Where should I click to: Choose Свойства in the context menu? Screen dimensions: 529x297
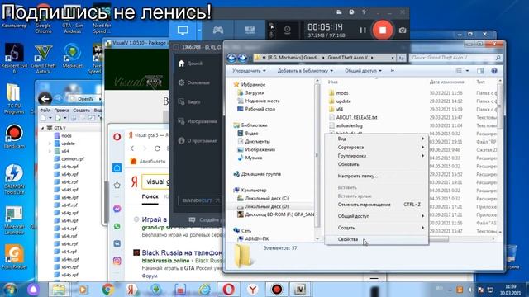click(377, 239)
